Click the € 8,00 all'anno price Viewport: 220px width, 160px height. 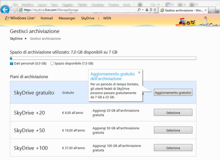pos(73,113)
